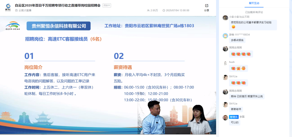Click the comment 去哪点报名
This screenshot has width=292, height=137.
click(x=237, y=40)
